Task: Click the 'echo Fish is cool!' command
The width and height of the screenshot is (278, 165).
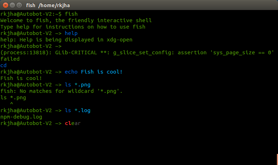Action: tap(94, 72)
